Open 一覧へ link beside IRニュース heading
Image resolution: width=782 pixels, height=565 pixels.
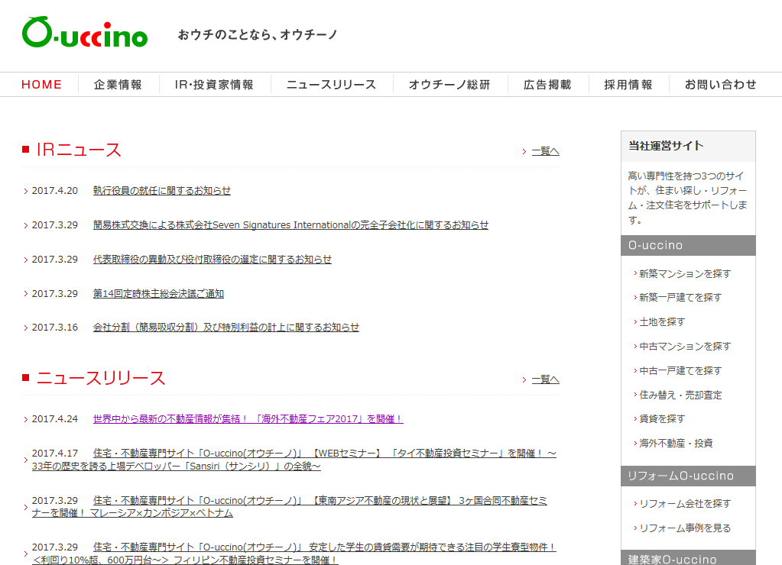tap(545, 151)
